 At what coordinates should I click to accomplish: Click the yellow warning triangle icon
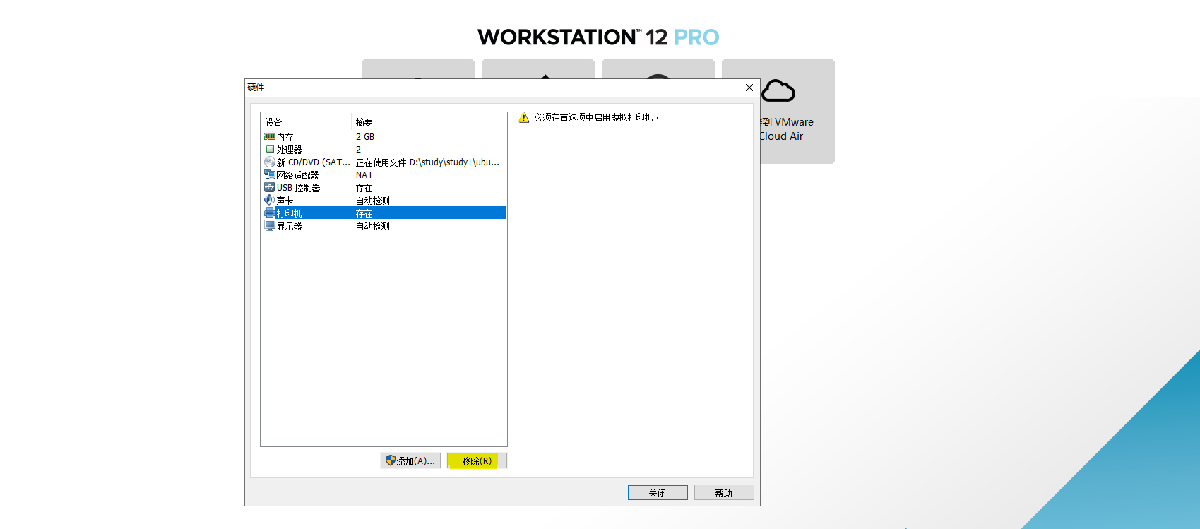click(x=524, y=118)
